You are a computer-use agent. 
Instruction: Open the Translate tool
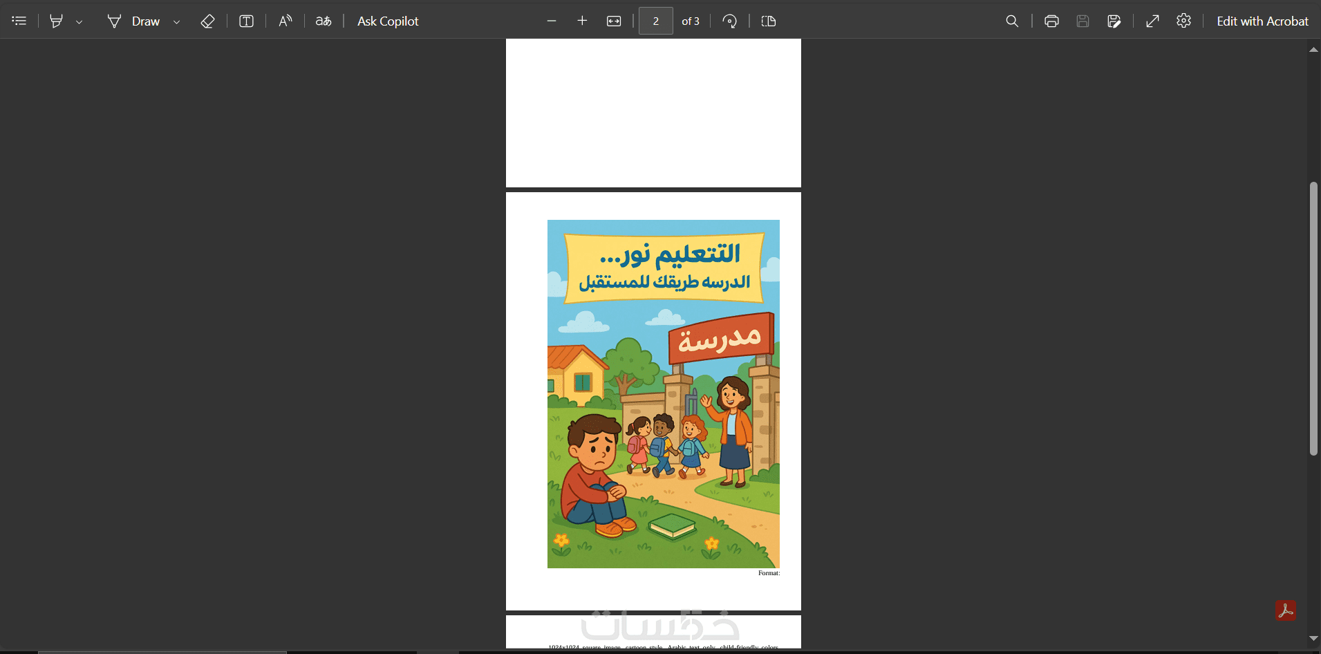pos(324,21)
